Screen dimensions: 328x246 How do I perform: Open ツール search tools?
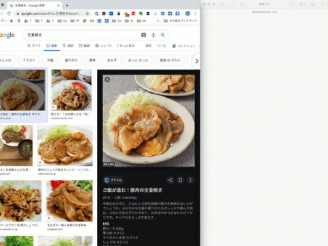click(x=162, y=45)
